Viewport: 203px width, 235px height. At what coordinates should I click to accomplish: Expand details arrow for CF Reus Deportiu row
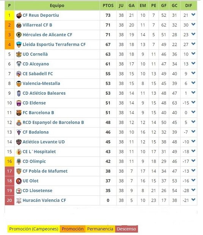point(193,14)
